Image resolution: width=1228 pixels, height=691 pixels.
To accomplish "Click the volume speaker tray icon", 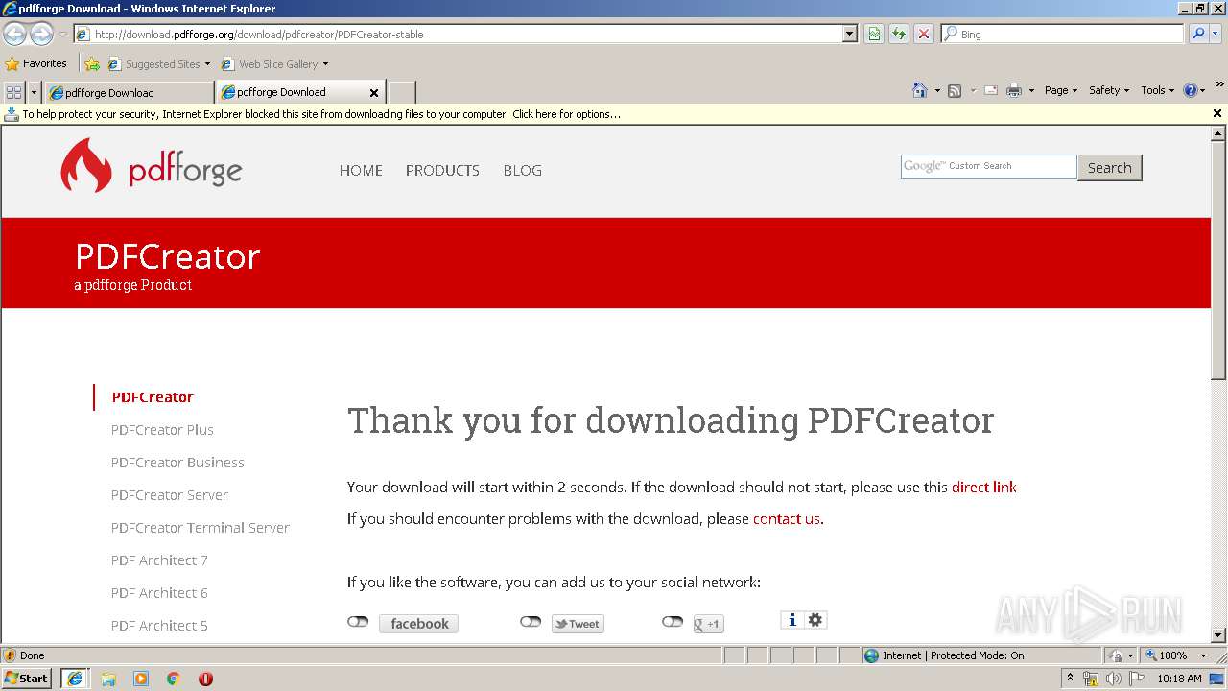I will click(1113, 679).
